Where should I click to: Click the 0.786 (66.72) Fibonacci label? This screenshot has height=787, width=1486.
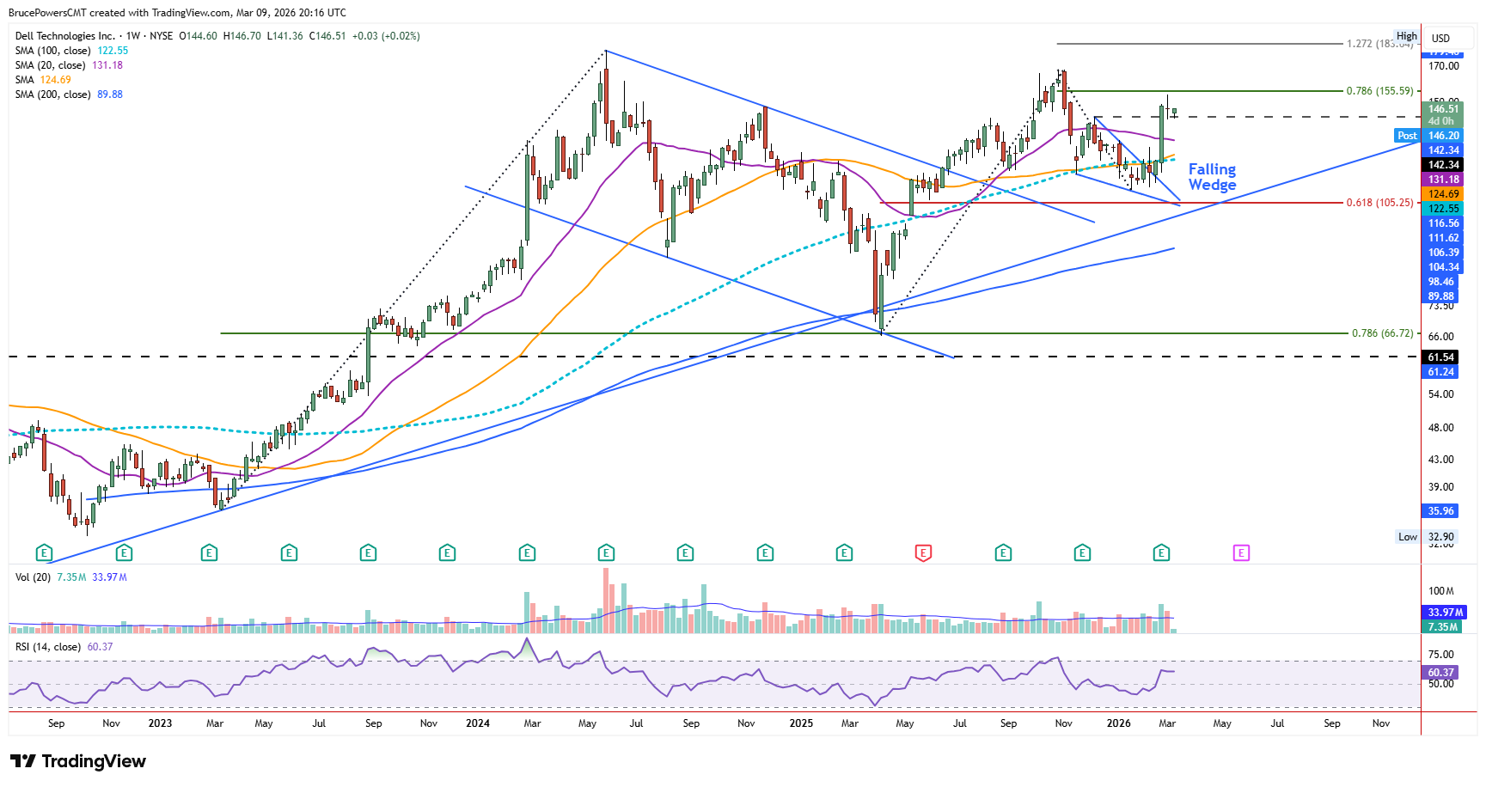(x=1382, y=333)
